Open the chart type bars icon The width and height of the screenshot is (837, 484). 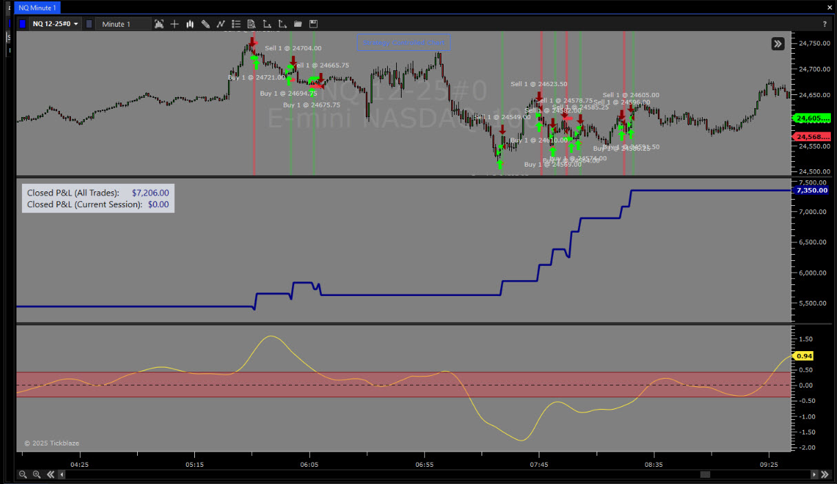[x=189, y=24]
